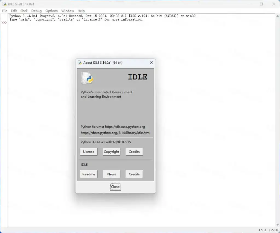
Task: Open the Help menu
Action: (81, 11)
